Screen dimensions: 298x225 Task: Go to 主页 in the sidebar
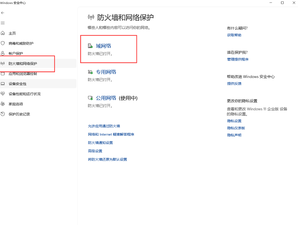(12, 33)
